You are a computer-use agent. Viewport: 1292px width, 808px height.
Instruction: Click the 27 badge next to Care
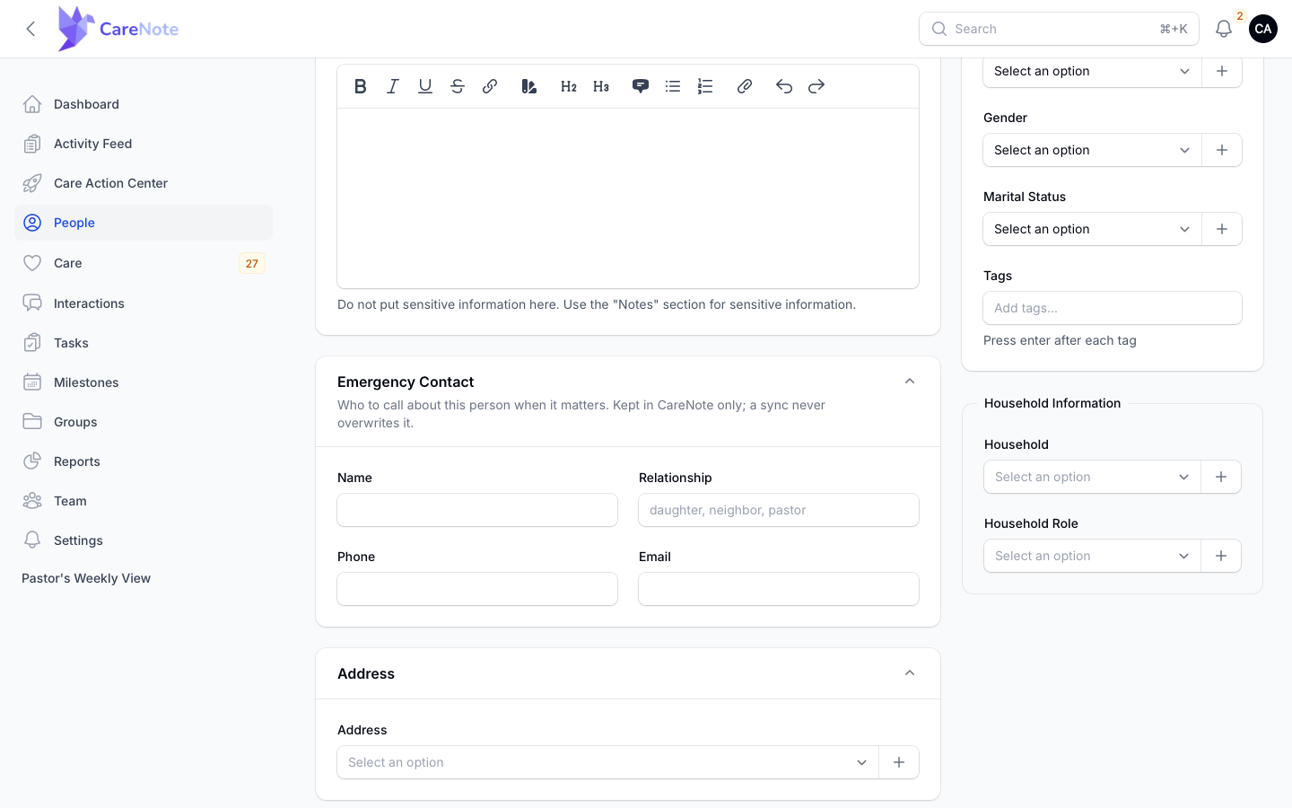coord(252,263)
